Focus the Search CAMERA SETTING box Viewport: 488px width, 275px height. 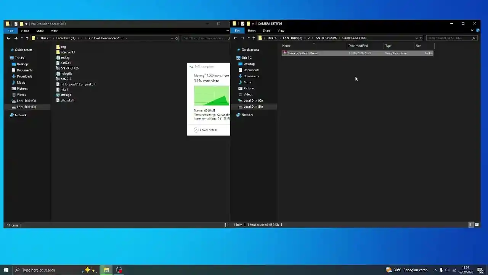point(452,38)
